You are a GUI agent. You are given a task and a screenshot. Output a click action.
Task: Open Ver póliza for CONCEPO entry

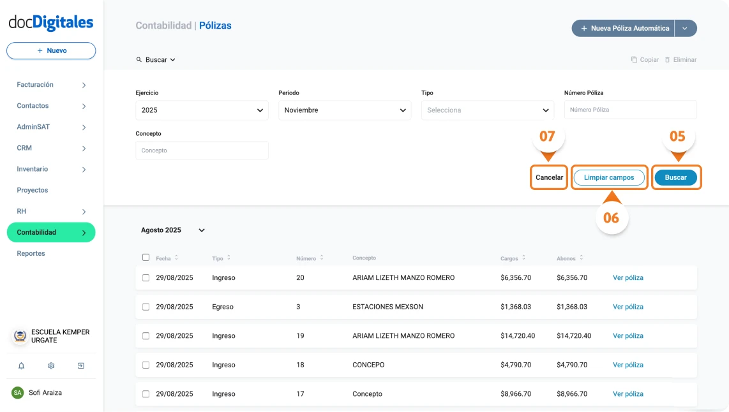[x=627, y=365]
